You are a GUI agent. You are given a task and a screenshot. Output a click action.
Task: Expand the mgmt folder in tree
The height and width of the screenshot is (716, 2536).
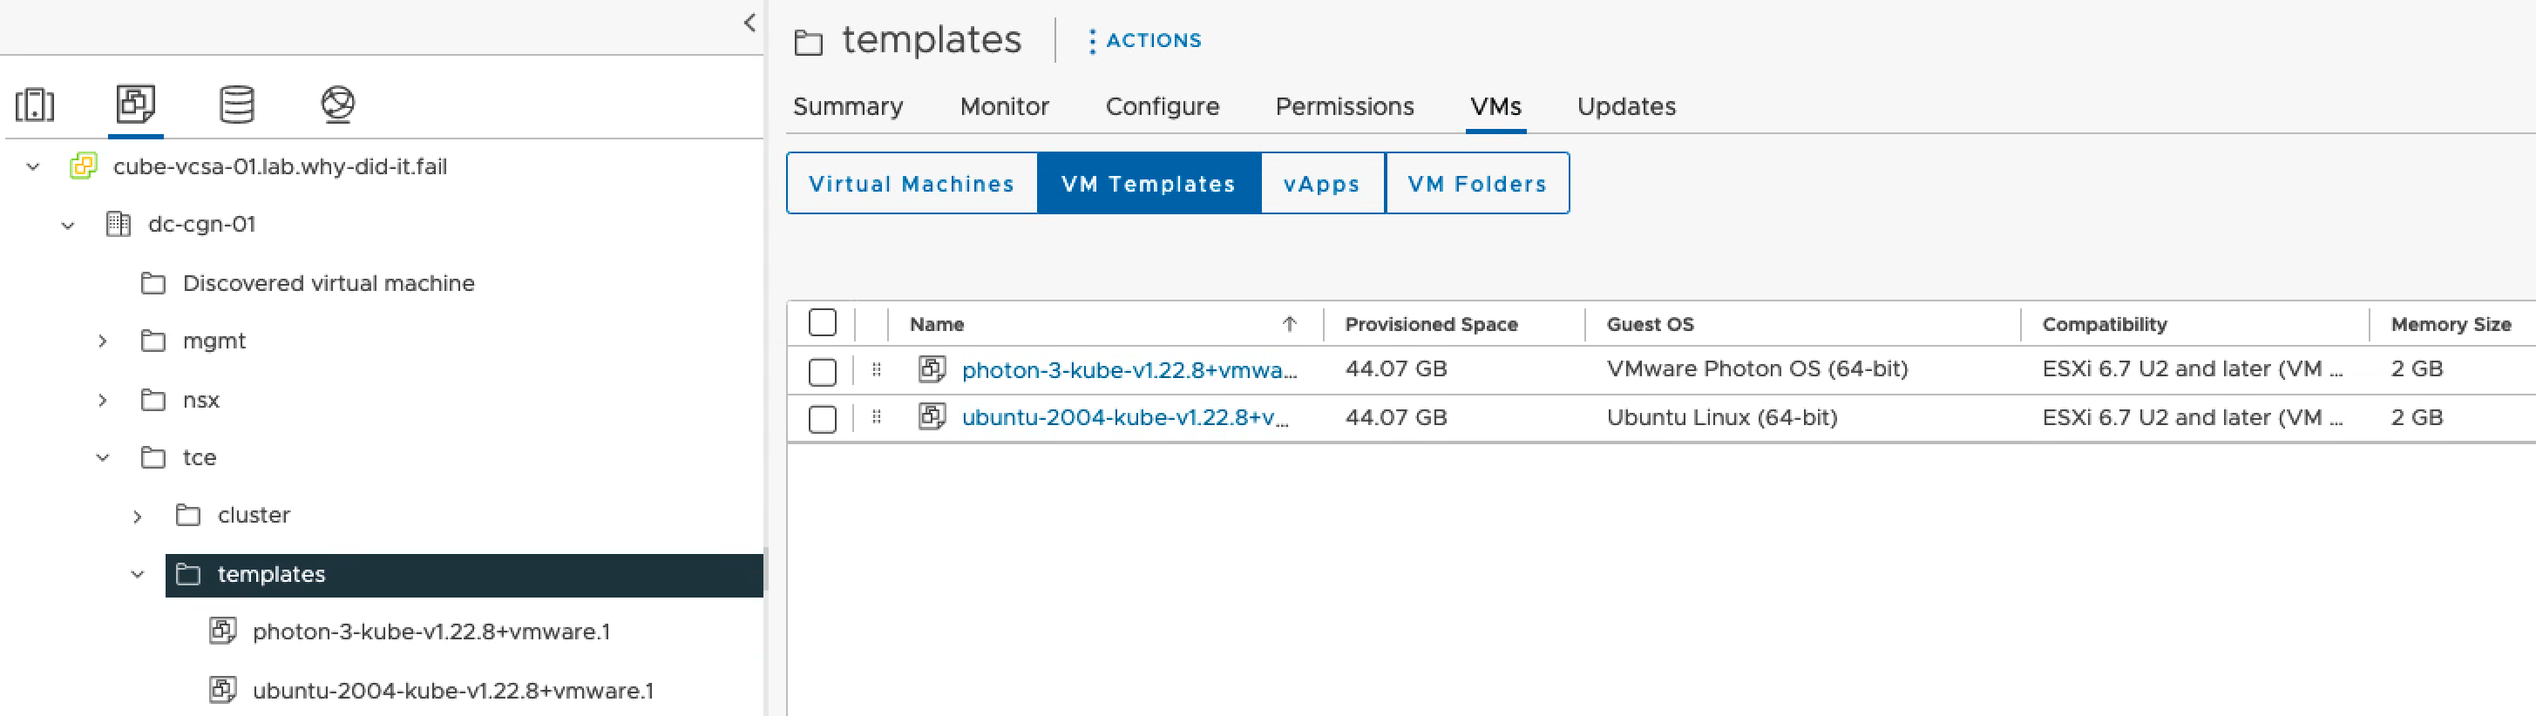click(102, 341)
